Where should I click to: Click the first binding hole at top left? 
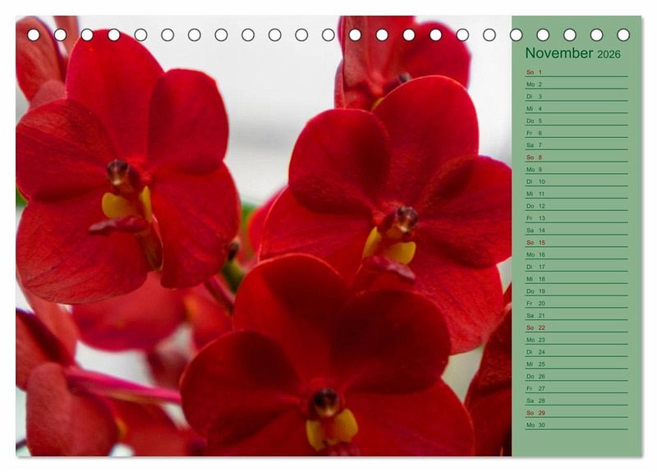(x=34, y=34)
